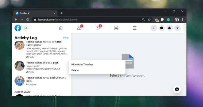
Task: Open the Facebook Home feed icon
Action: point(61,28)
